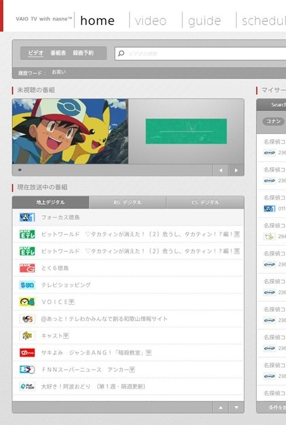Click the carousel page dot indicator

(x=20, y=170)
